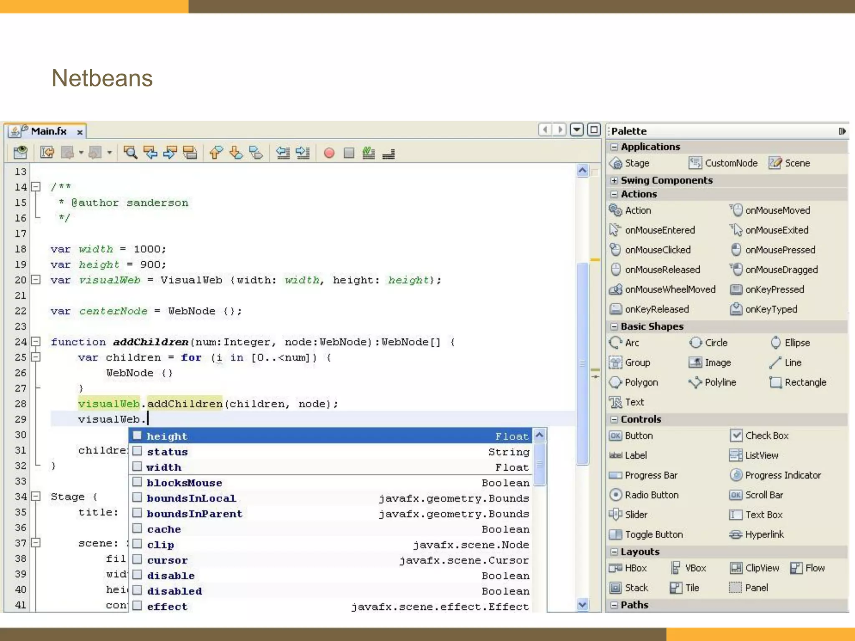Viewport: 855px width, 641px height.
Task: Click the editor scrollbar up arrow
Action: coord(582,171)
